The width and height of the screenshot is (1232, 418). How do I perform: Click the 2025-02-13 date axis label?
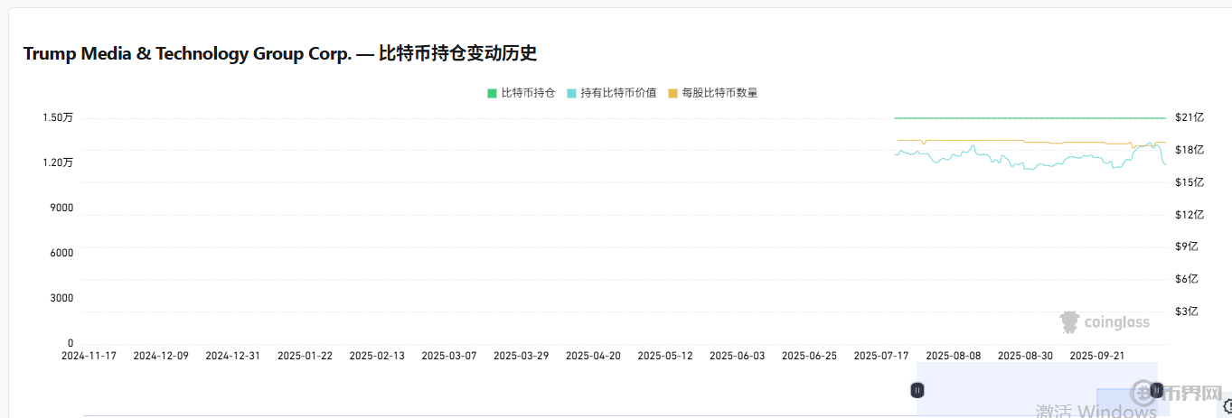[x=377, y=356]
